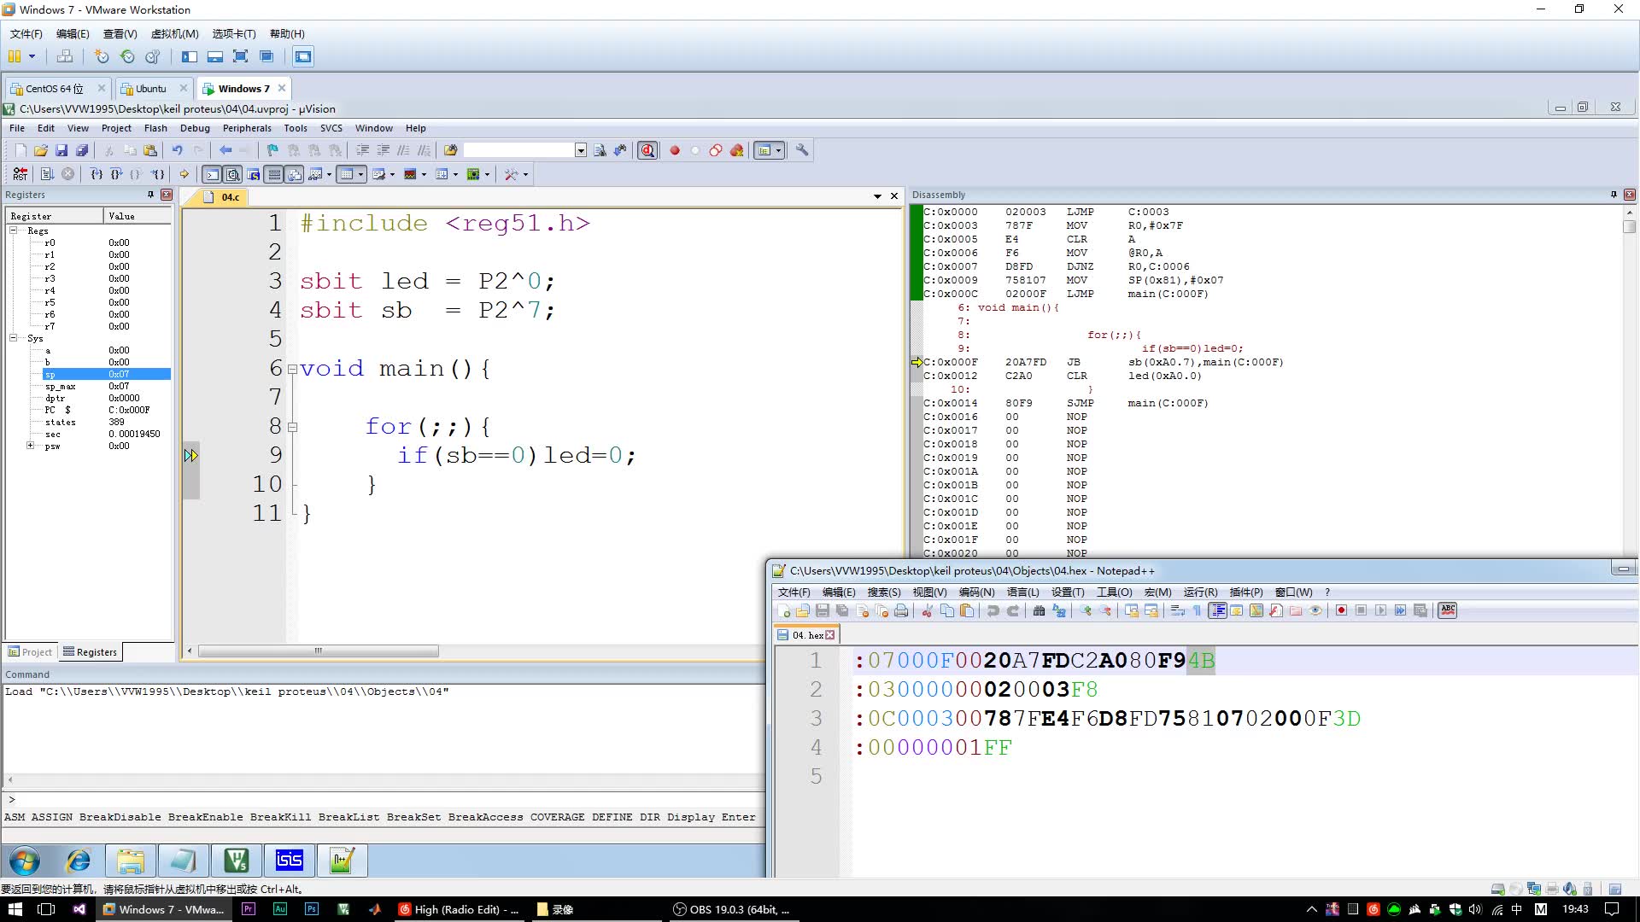Pin the Registers panel with pushpin

point(151,195)
